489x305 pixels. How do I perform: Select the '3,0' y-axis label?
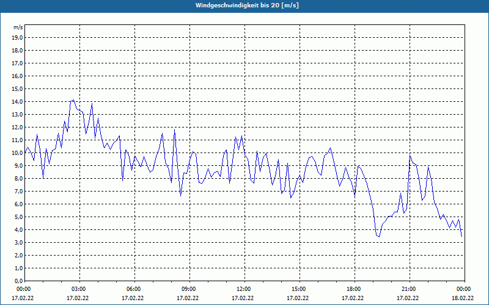point(19,242)
